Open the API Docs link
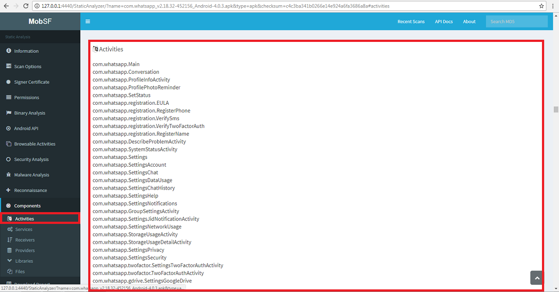The width and height of the screenshot is (559, 292). click(x=444, y=21)
